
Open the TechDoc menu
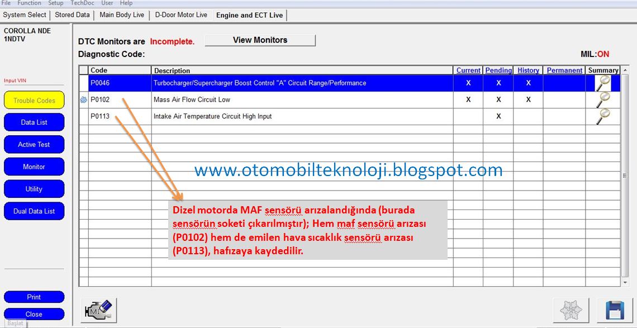coord(82,3)
